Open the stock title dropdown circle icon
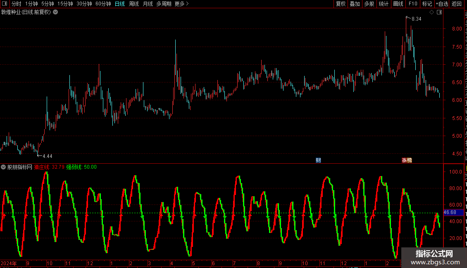The image size is (467, 268). coord(55,12)
